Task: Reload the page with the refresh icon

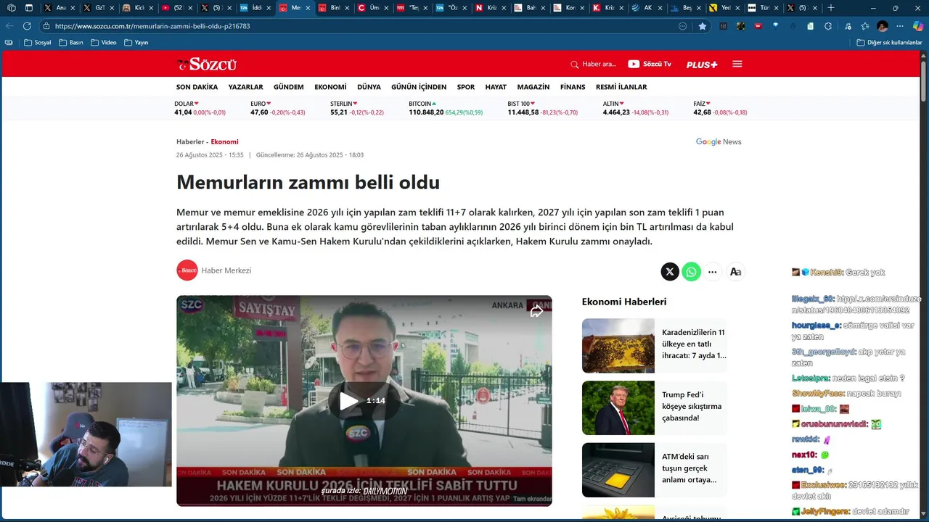Action: pyautogui.click(x=28, y=25)
